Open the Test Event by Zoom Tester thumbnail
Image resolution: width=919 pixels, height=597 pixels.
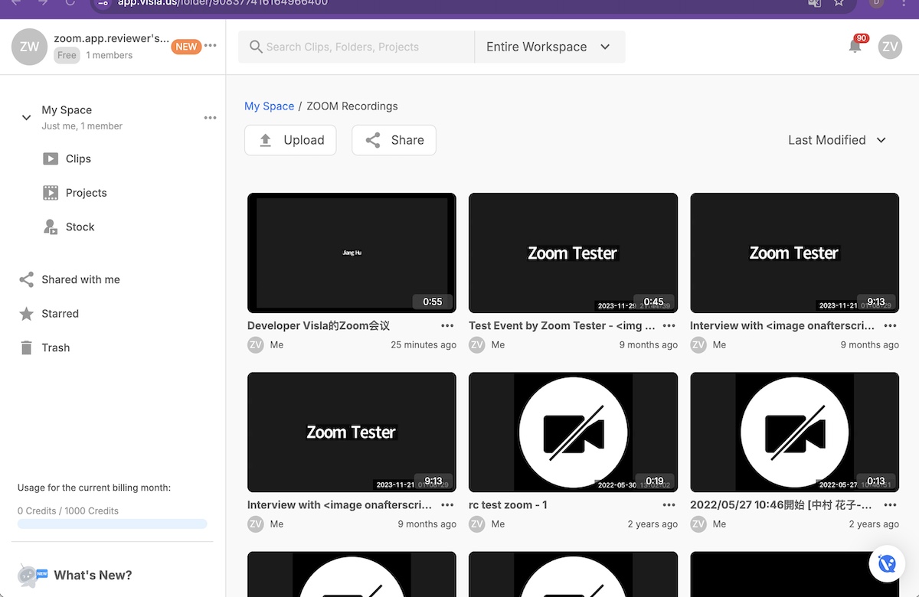click(x=573, y=253)
